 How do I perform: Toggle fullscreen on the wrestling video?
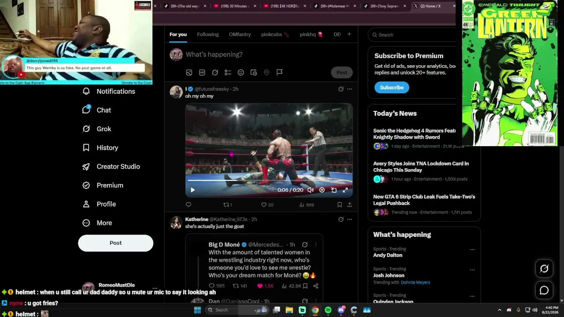coord(345,190)
